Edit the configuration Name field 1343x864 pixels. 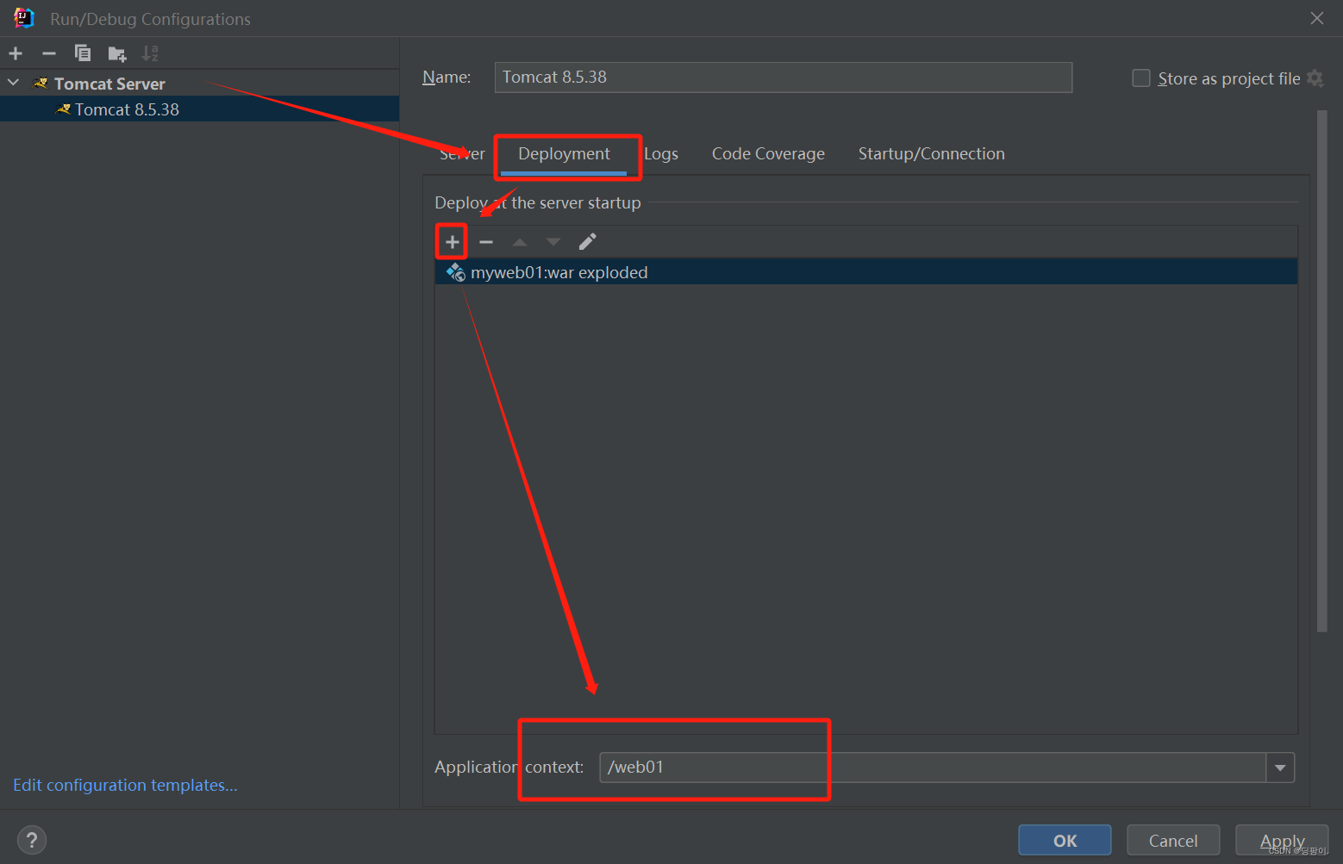point(783,77)
